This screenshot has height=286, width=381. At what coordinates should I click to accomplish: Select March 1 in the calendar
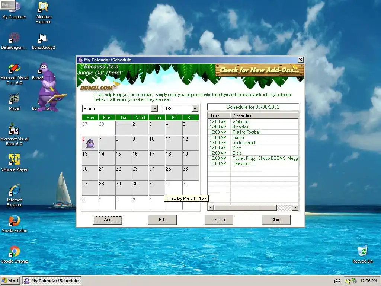[x=124, y=128]
